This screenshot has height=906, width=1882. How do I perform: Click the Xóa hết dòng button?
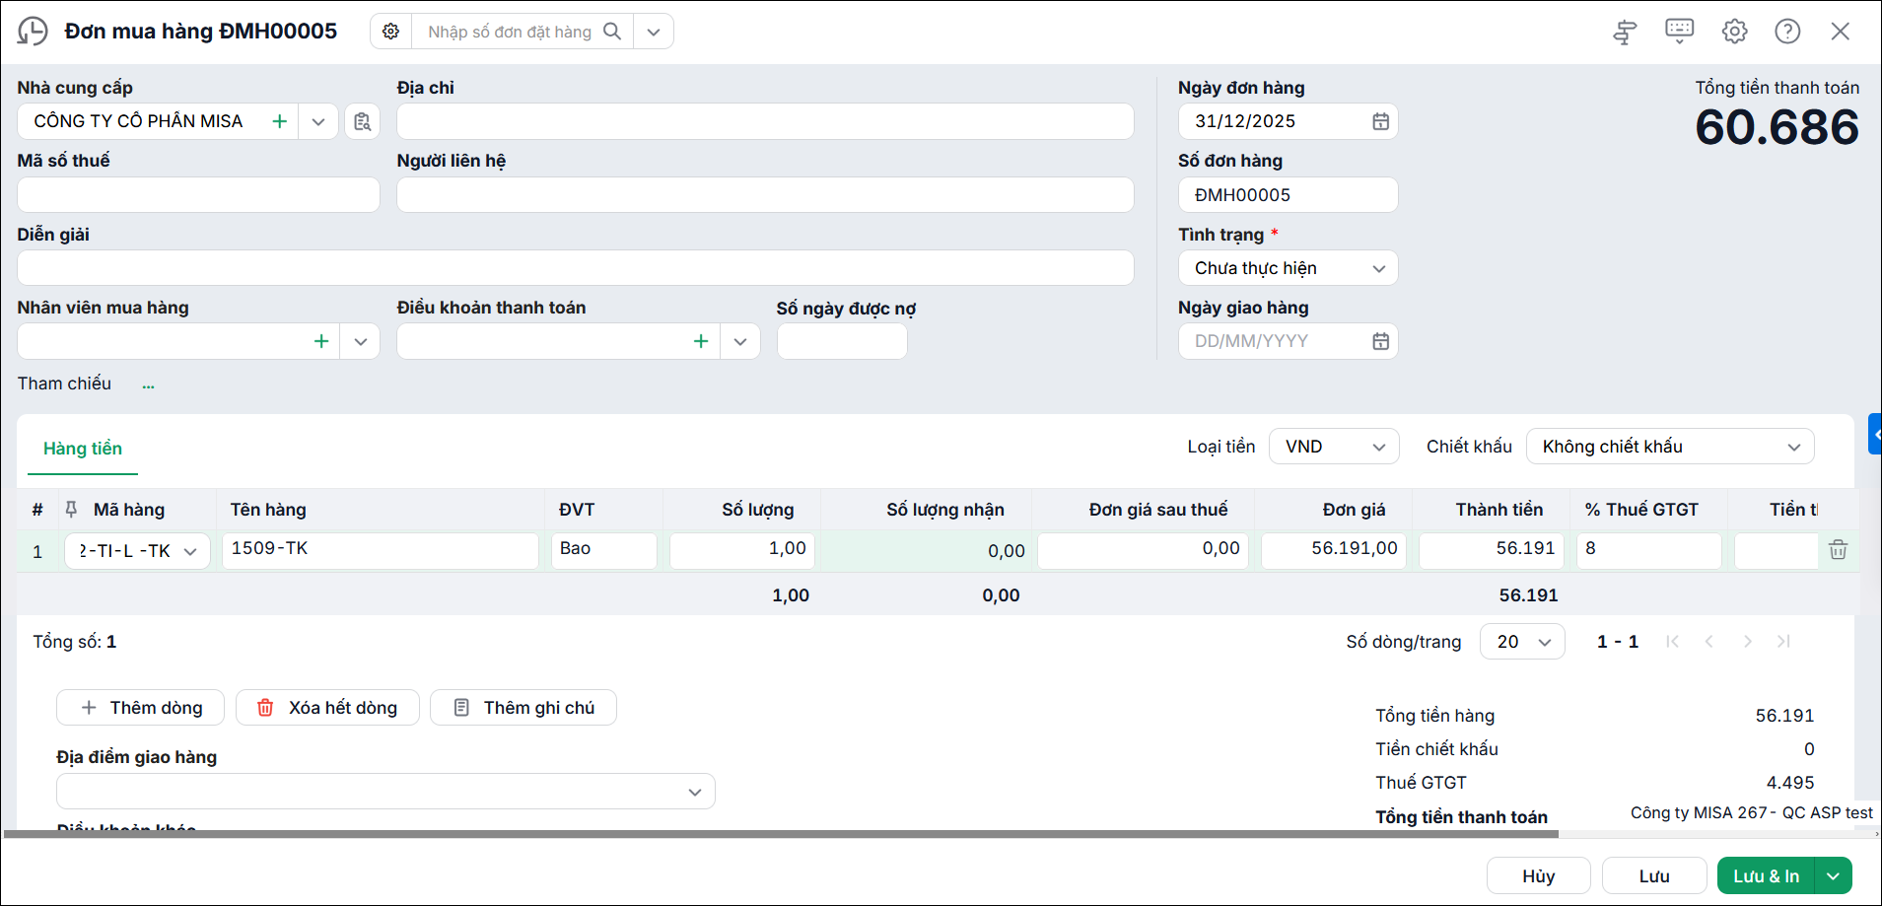(x=327, y=708)
